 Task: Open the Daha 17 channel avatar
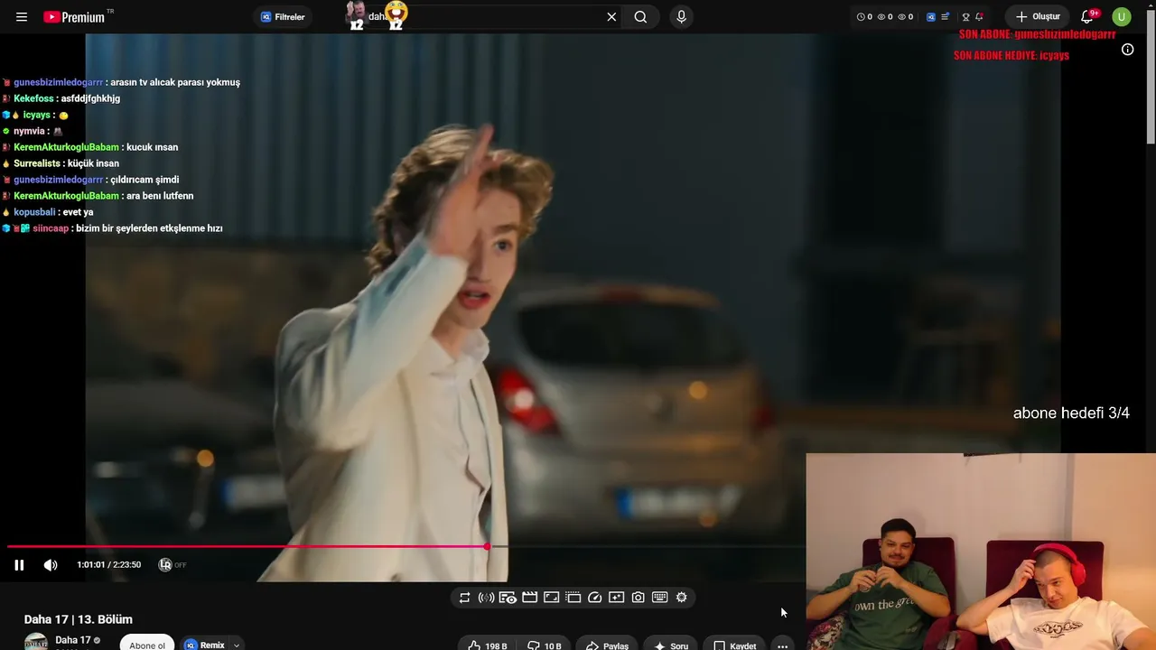point(36,642)
